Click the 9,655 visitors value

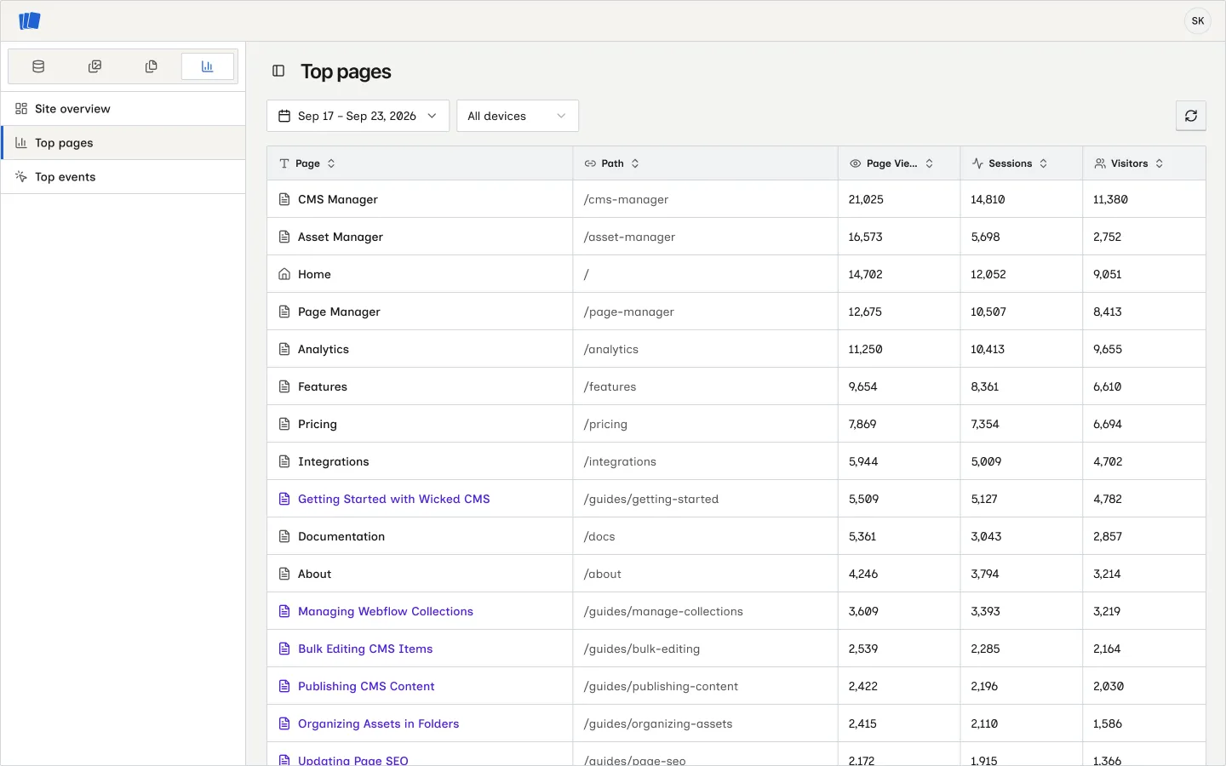(1108, 349)
